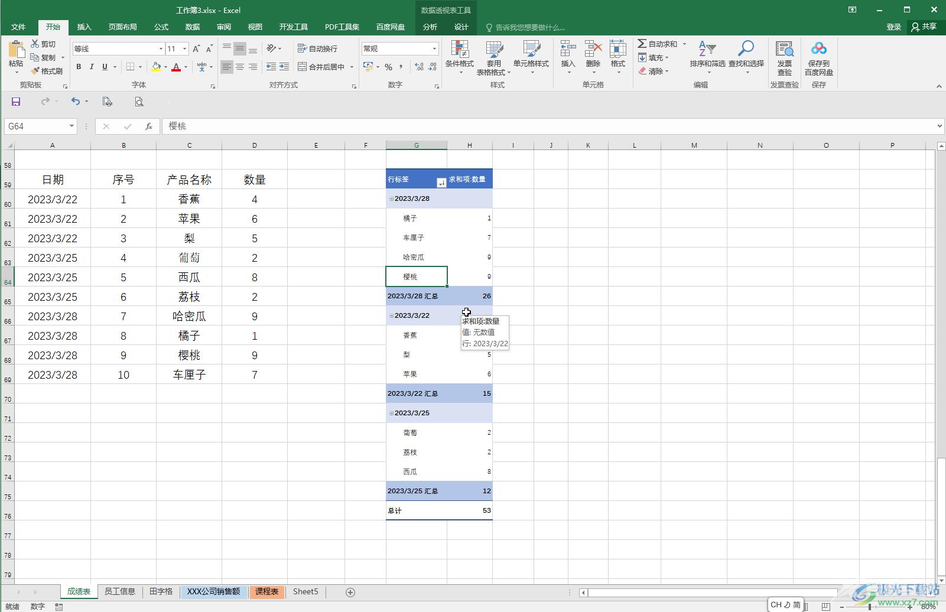Click the Share 共享 button
Screen dimensions: 946x612
point(924,27)
